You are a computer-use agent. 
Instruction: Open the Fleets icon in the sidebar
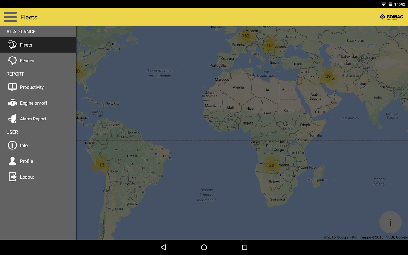(12, 45)
